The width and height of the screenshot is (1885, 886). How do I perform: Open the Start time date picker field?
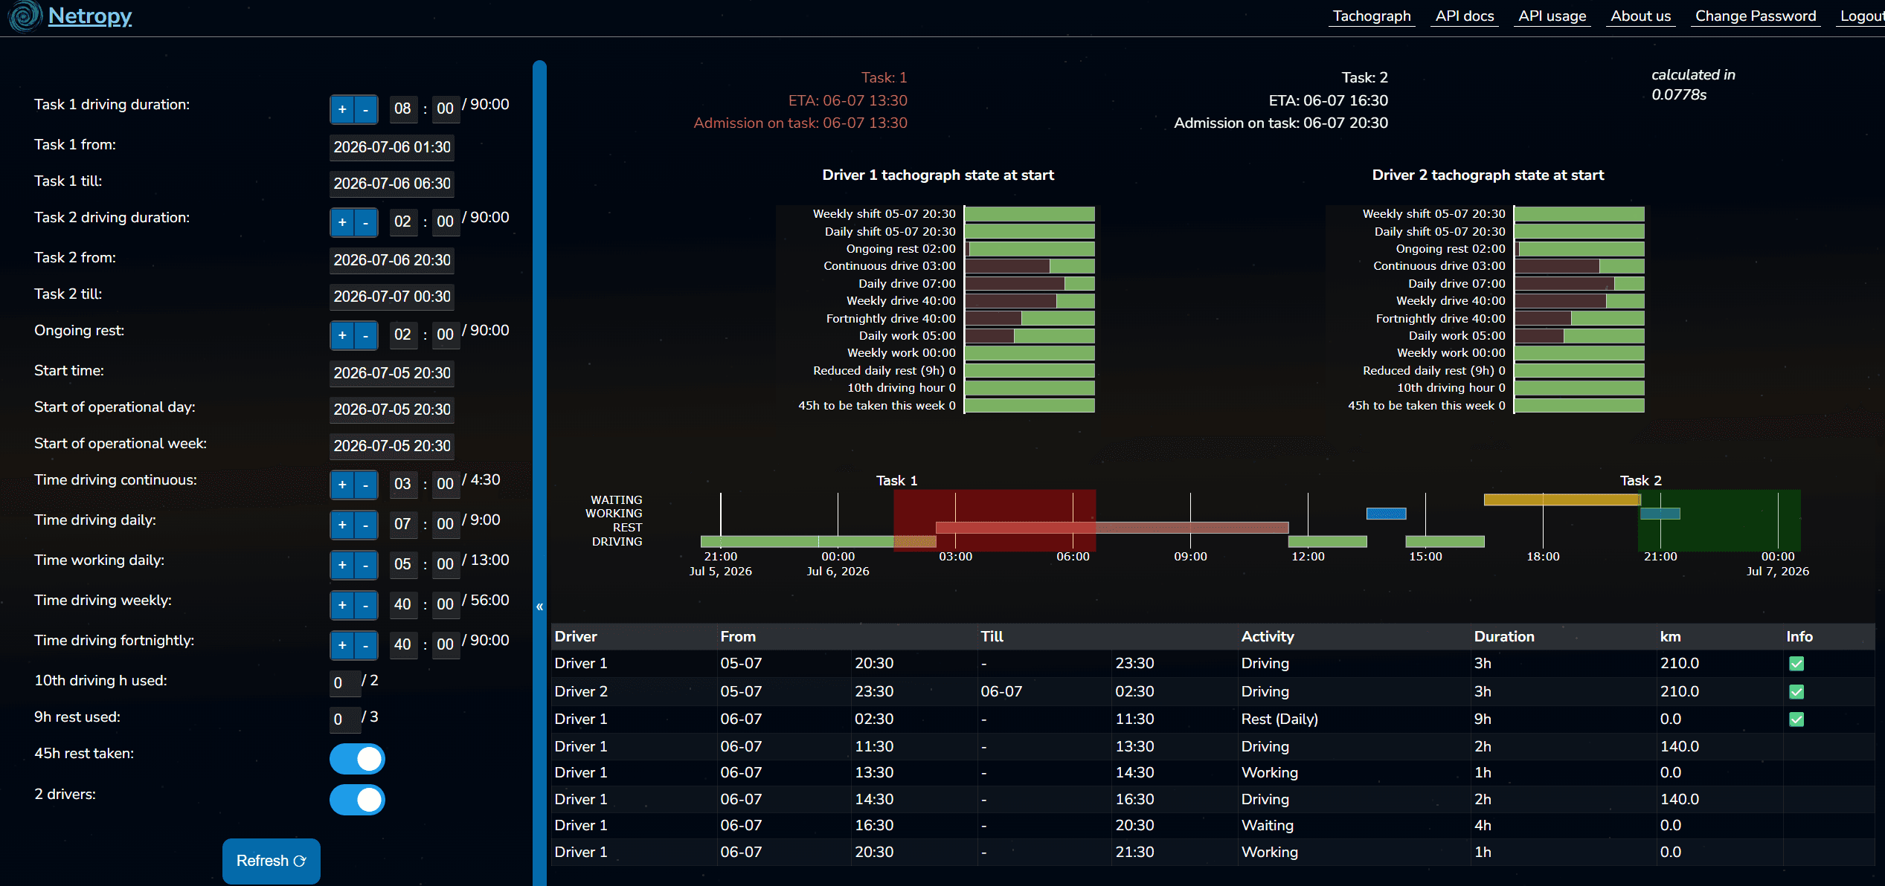392,373
